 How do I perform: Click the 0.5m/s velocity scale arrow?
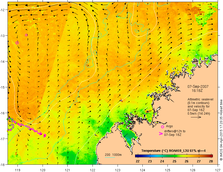click(196, 117)
